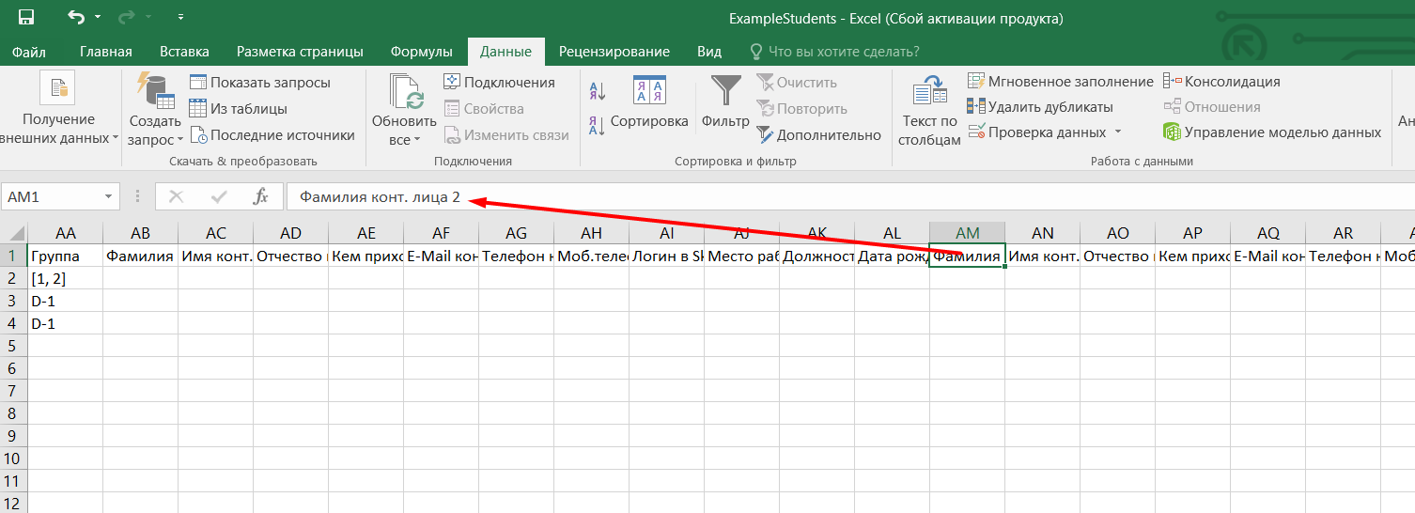Click Последние источники
Image resolution: width=1415 pixels, height=513 pixels.
pos(272,135)
